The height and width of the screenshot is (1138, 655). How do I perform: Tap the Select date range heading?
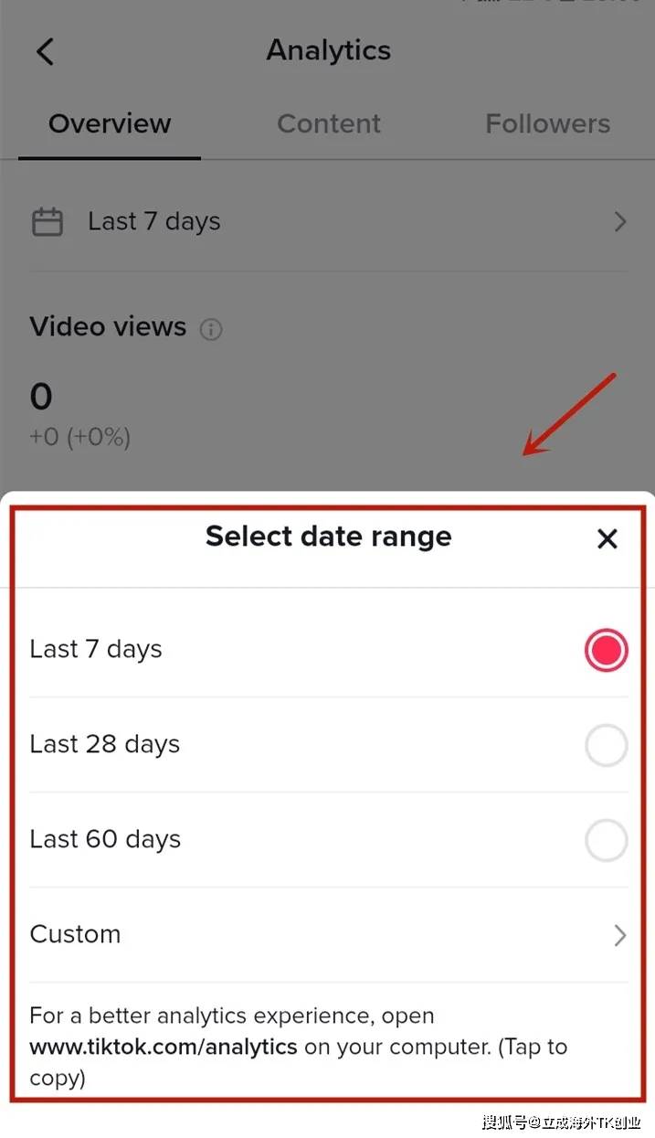[x=328, y=536]
